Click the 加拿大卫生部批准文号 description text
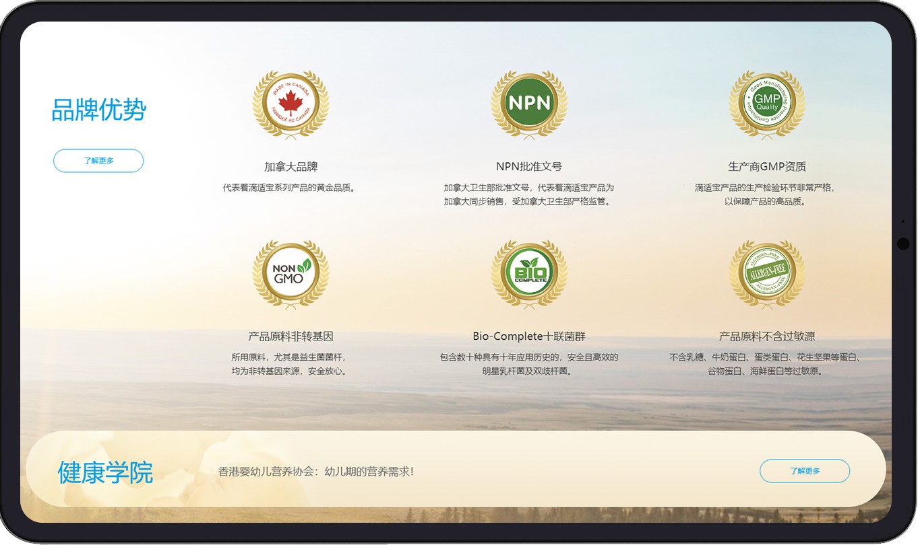Screen dimensions: 918x545 click(x=529, y=194)
